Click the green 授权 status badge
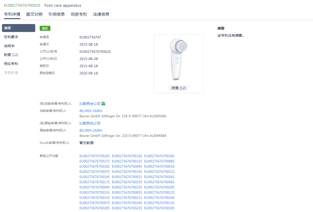 click(45, 28)
